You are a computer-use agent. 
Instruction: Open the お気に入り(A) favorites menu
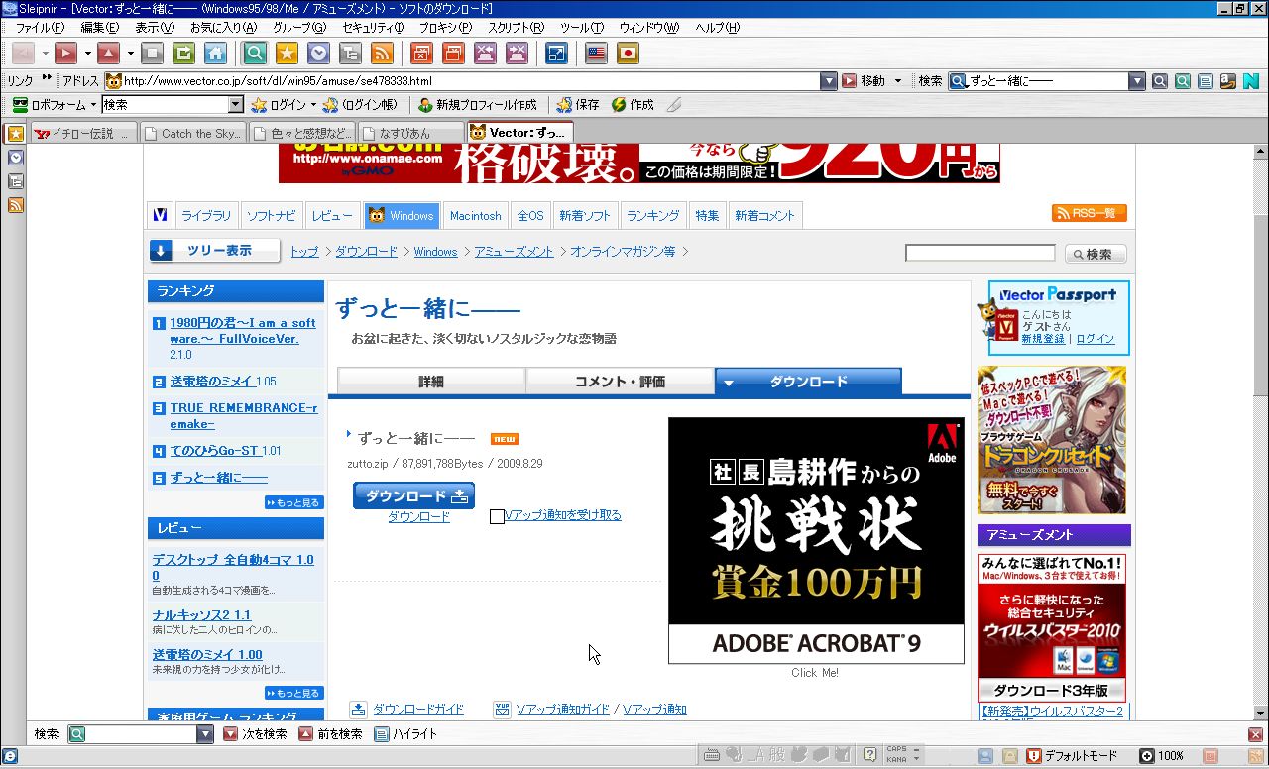point(223,28)
